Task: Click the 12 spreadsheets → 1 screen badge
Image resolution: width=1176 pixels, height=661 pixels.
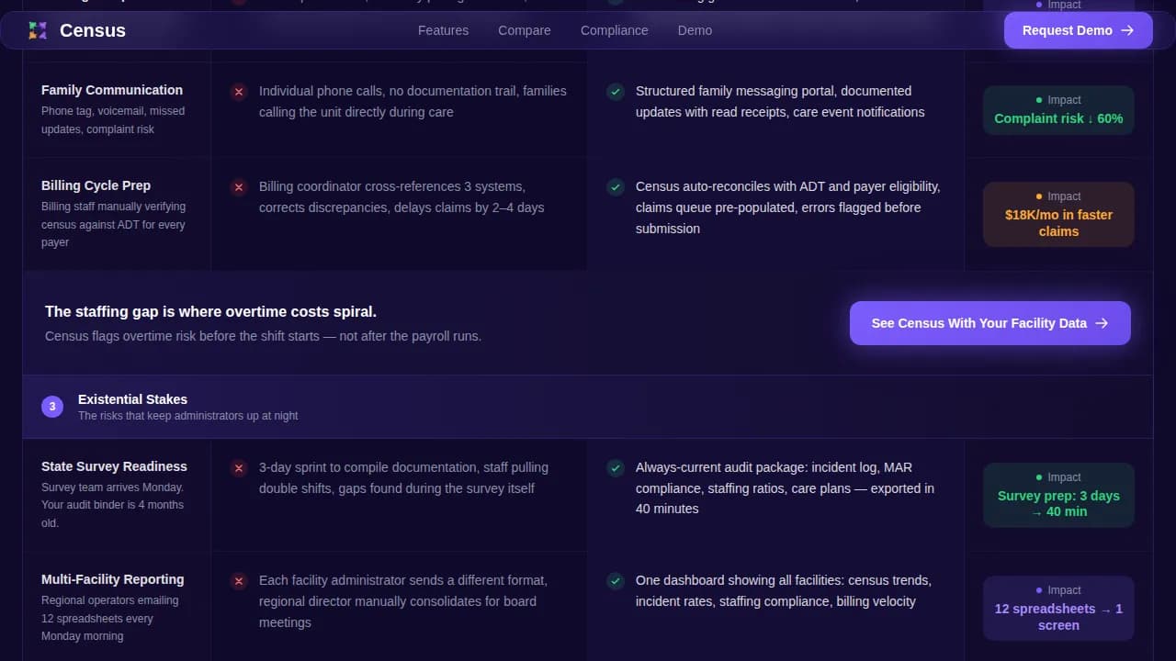Action: (x=1058, y=608)
